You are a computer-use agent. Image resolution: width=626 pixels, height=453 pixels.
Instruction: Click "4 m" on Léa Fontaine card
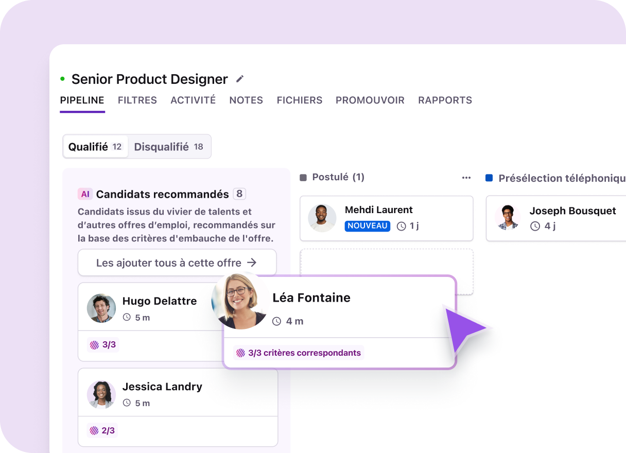294,321
